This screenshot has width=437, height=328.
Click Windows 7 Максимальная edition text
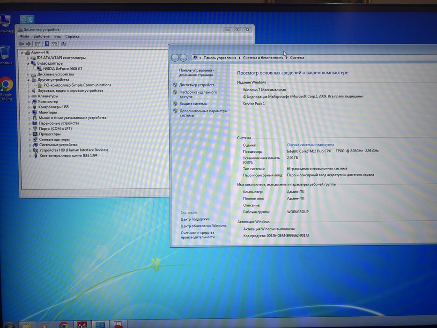point(264,90)
